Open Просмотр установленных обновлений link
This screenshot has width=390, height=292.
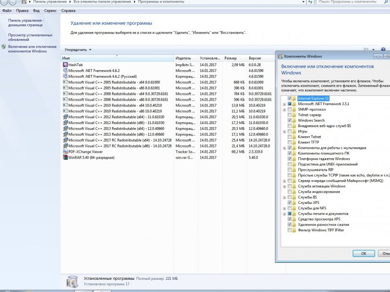(x=30, y=37)
